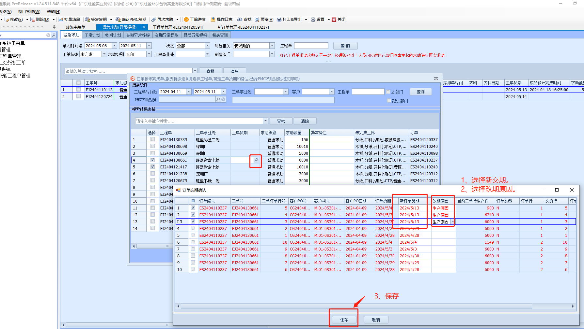Viewport: 584px width, 329px height.
Task: Open the 录入时间段 start date dropdown 2024-05-06
Action: point(114,46)
